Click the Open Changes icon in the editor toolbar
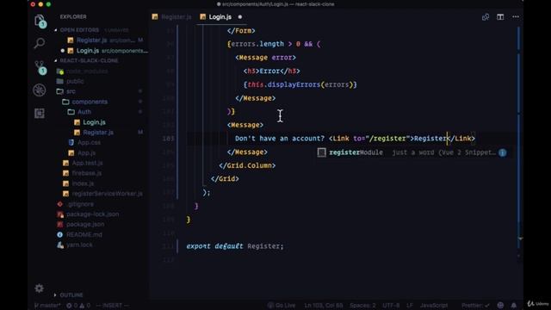 coord(486,17)
